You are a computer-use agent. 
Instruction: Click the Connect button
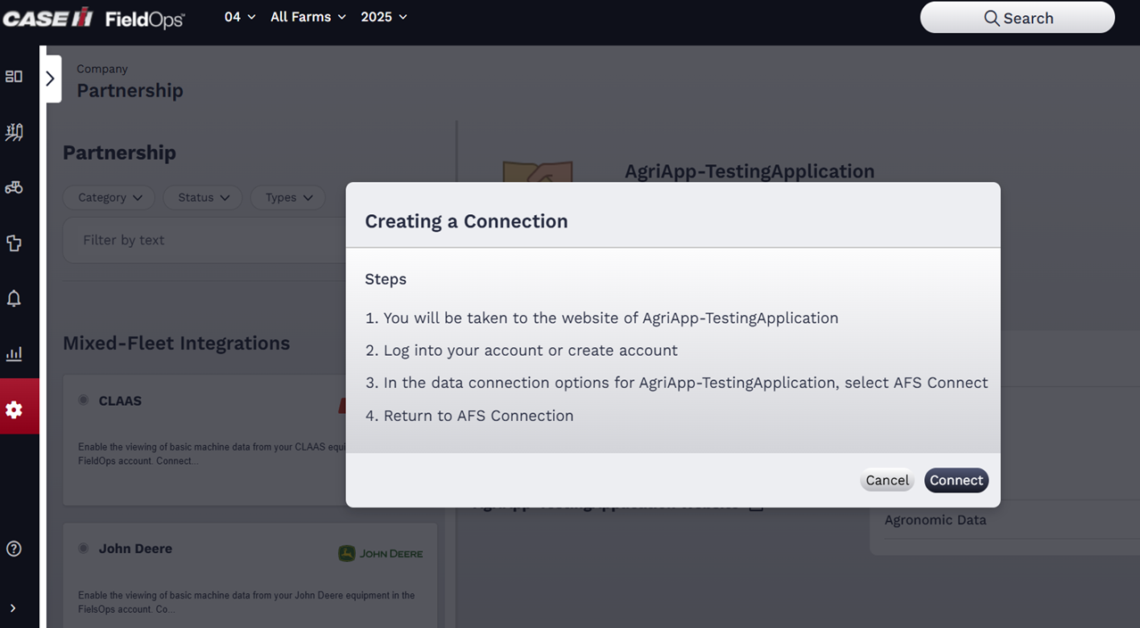(x=955, y=480)
